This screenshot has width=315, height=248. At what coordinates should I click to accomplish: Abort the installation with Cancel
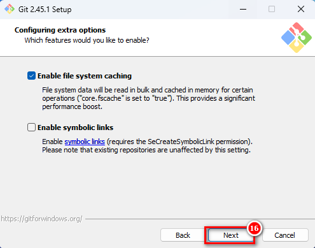[x=285, y=235]
